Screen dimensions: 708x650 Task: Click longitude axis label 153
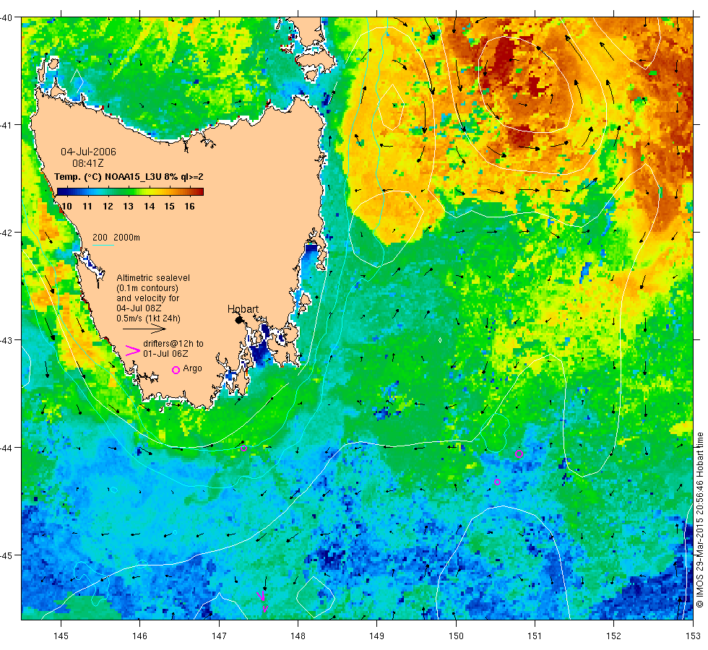tap(693, 636)
